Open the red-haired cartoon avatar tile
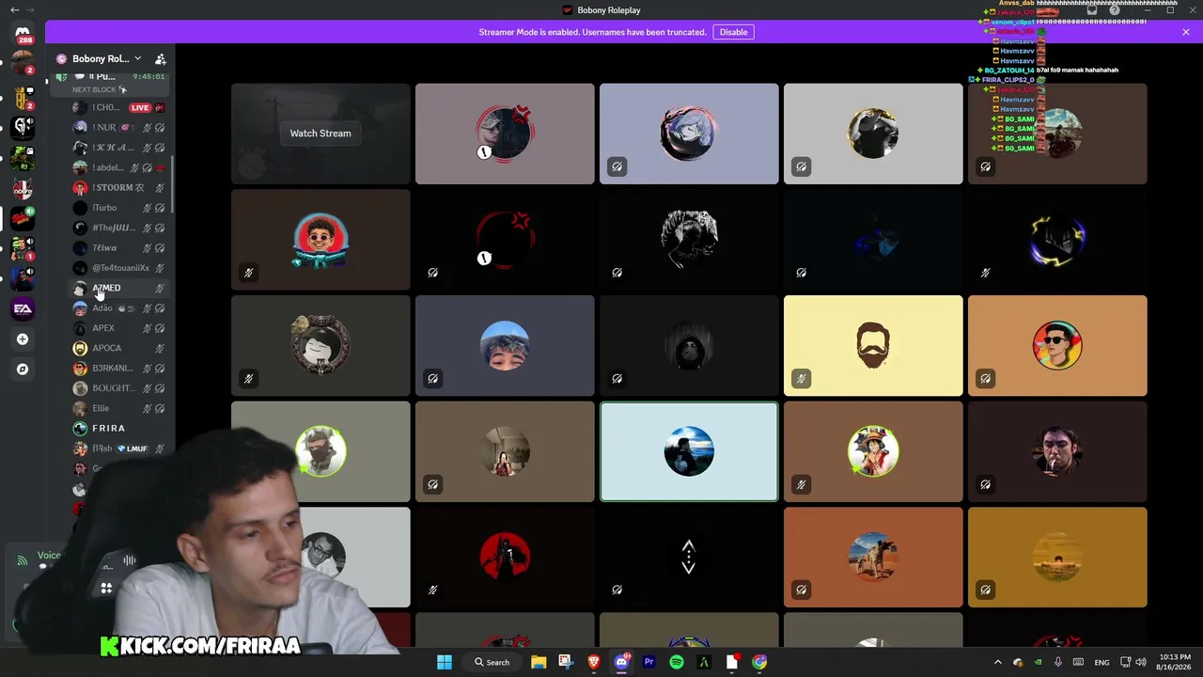Viewport: 1203px width, 677px height. tap(320, 240)
